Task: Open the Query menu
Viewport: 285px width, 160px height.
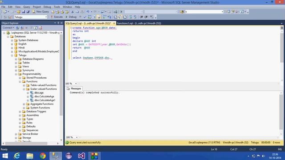Action: pyautogui.click(x=27, y=7)
